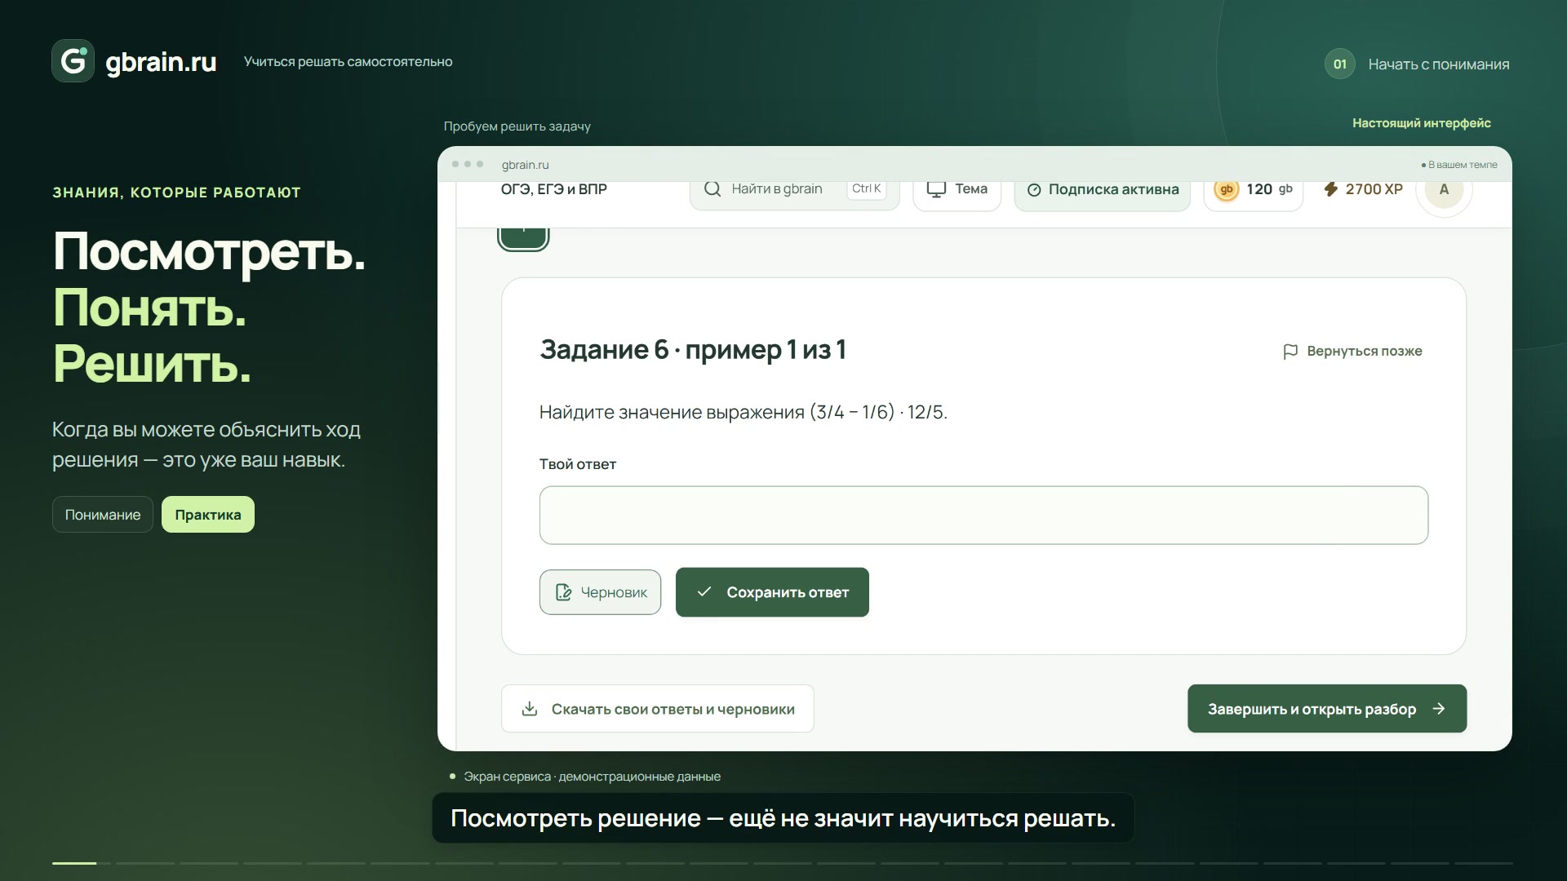Screen dimensions: 1567x881
Task: Select the Практика mode pill
Action: click(x=208, y=515)
